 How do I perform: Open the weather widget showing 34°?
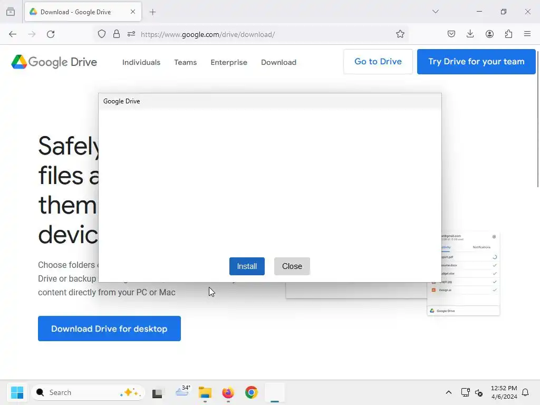(182, 392)
